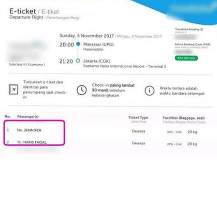Click Makassar (UPG) origin text

(98, 44)
